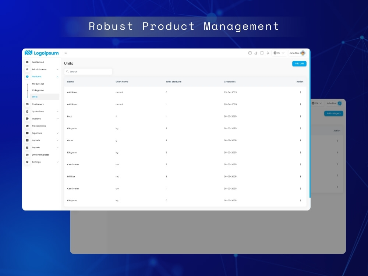Expand the Expenses sidebar section
This screenshot has height=276, width=368.
coord(57,133)
